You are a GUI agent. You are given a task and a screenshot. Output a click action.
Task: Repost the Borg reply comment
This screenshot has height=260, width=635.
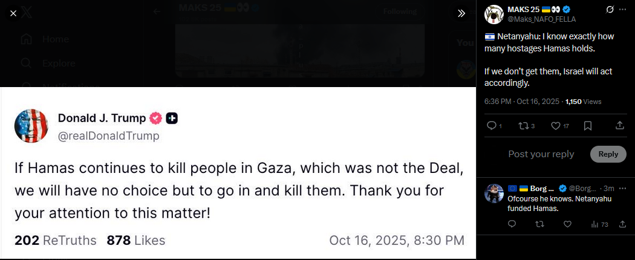tap(539, 224)
